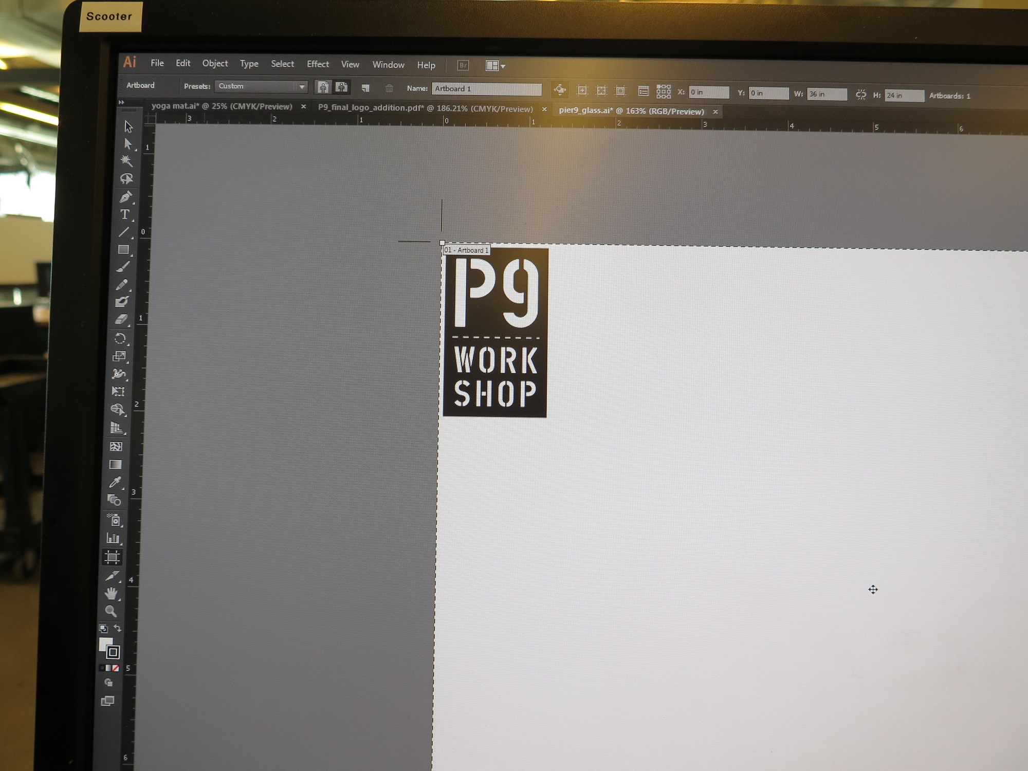Viewport: 1028px width, 771px height.
Task: Close the pier9_glass.ai tab
Action: click(715, 112)
